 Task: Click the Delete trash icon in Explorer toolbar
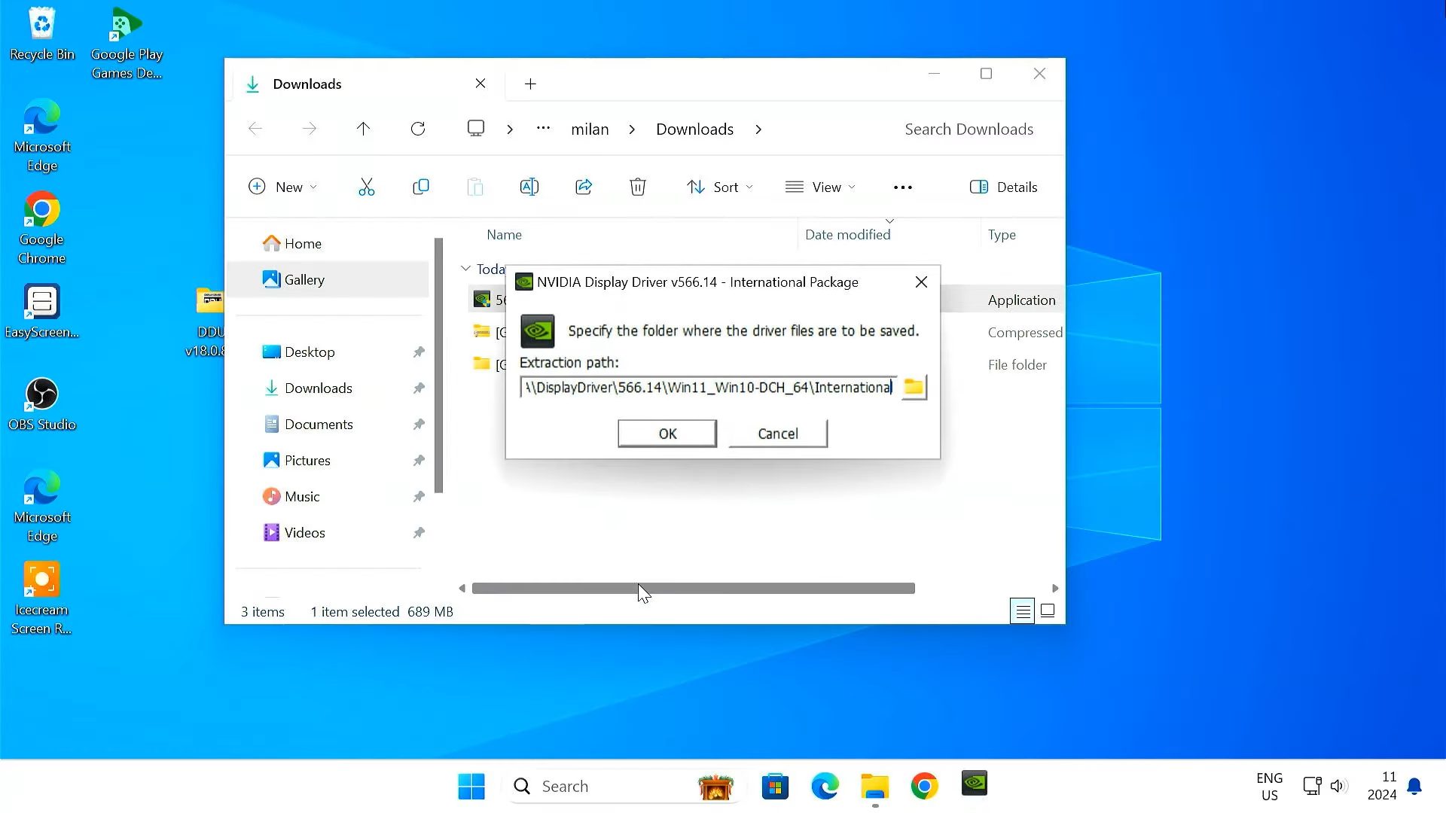[638, 187]
